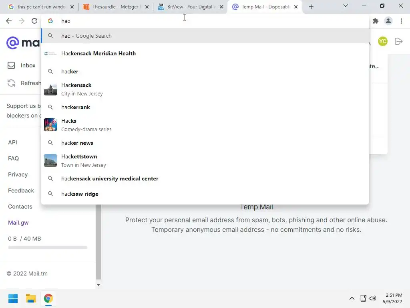The height and width of the screenshot is (308, 410).
Task: Close the Thesaurdle tab
Action: (147, 7)
